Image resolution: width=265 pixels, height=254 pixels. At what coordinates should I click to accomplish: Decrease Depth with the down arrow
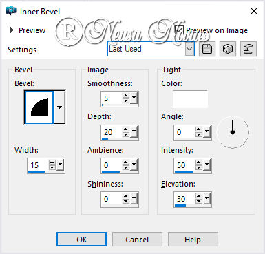click(x=126, y=135)
